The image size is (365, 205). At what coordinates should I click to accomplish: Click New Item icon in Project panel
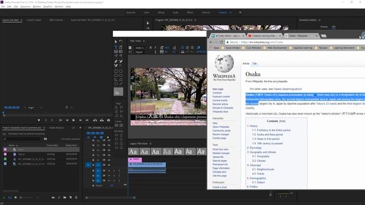[71, 198]
